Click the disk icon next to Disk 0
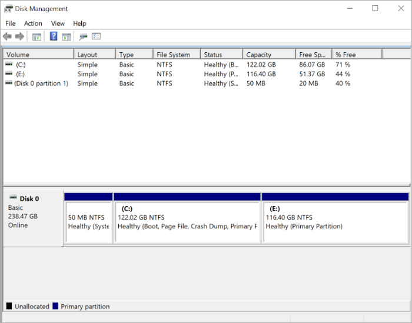This screenshot has height=323, width=412. pyautogui.click(x=13, y=197)
